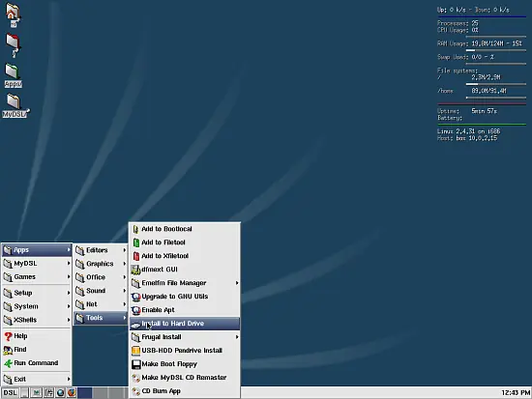Open the Graphics menu category
532x399 pixels.
point(101,264)
